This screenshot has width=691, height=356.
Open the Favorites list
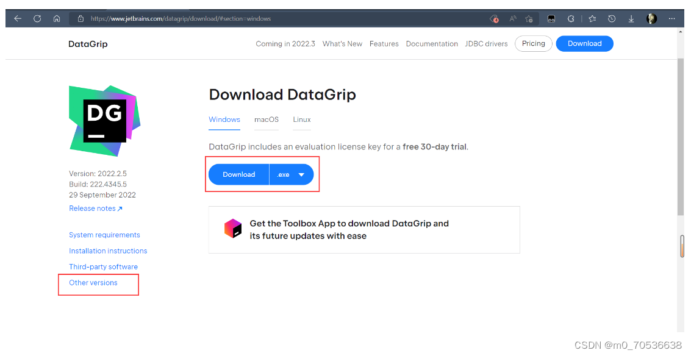(x=592, y=18)
